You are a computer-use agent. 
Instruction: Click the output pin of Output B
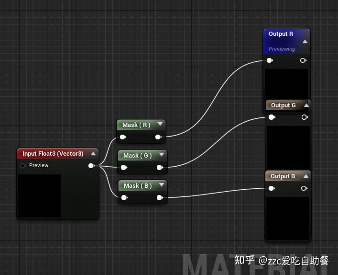tap(304, 188)
